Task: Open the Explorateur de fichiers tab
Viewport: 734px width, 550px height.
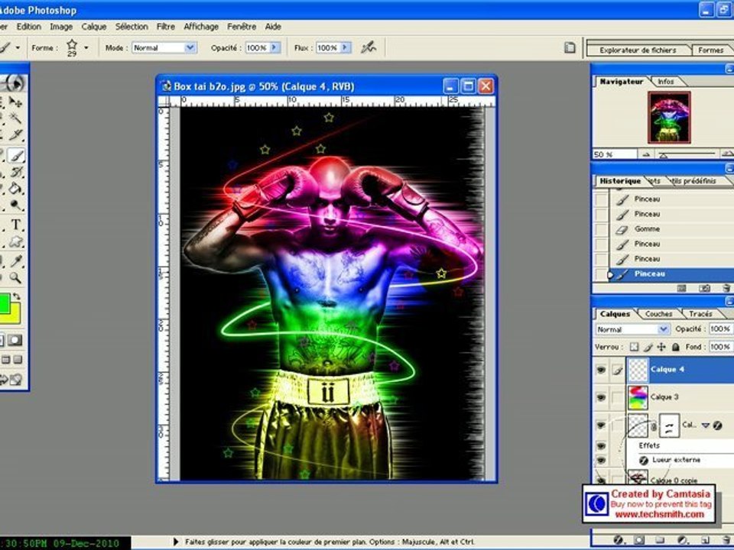Action: (x=638, y=50)
